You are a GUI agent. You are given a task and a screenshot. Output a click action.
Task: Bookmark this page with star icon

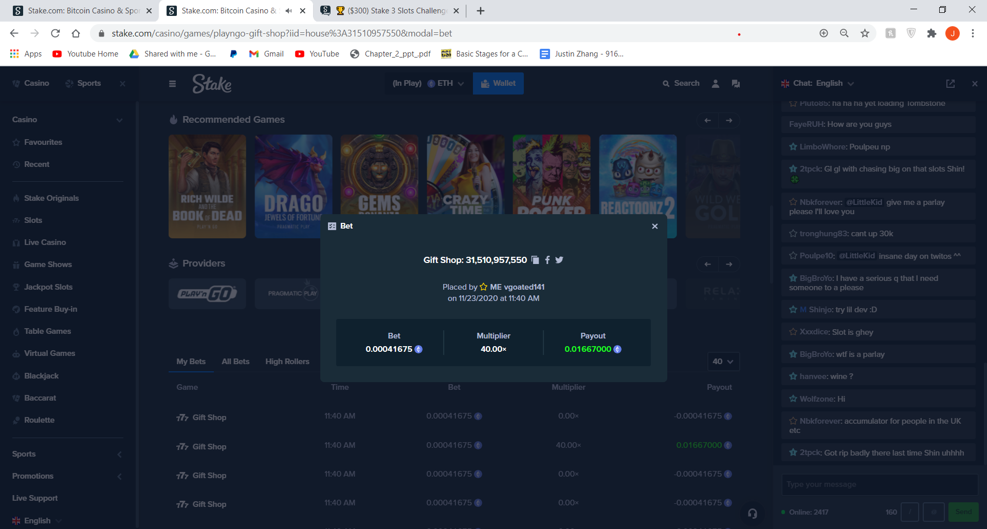865,33
